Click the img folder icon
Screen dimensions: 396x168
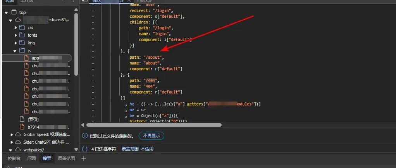22,43
